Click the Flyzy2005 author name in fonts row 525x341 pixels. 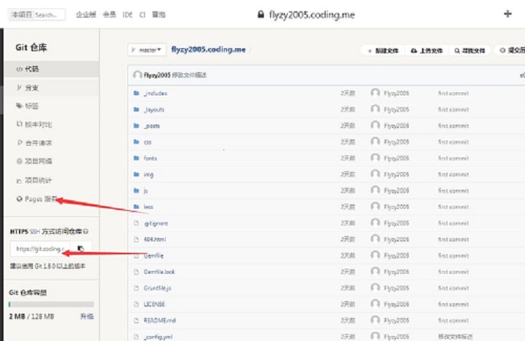396,158
